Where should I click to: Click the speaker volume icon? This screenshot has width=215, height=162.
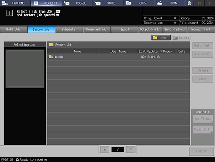[199, 3]
